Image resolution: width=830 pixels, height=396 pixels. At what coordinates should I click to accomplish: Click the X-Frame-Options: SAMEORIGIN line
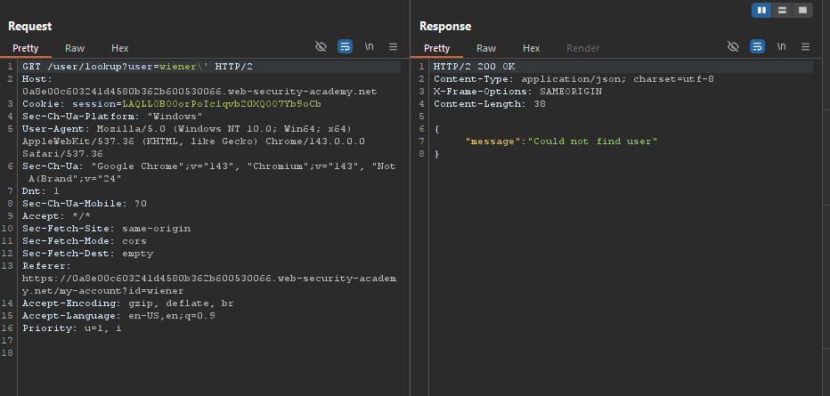click(517, 92)
